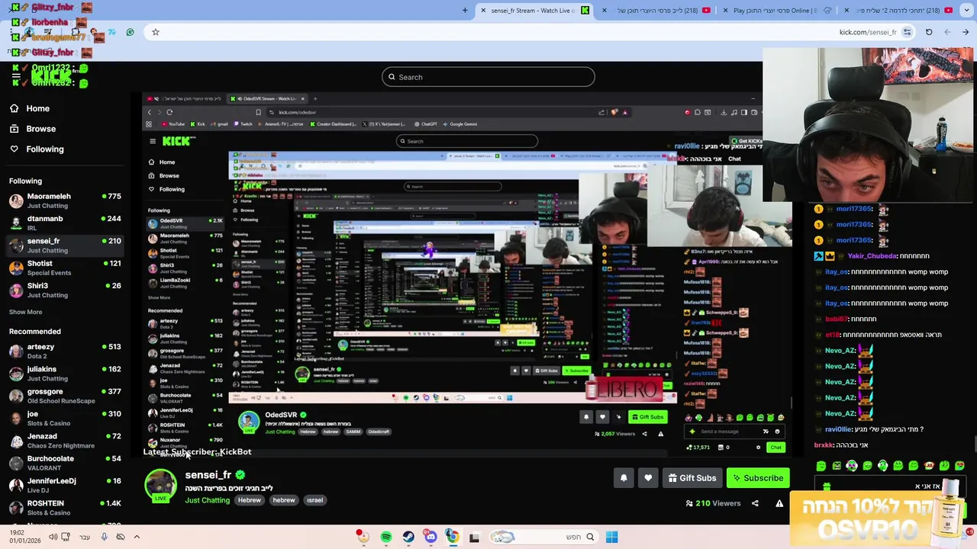Viewport: 977px width, 549px height.
Task: Open Spotify from the taskbar
Action: tap(386, 537)
